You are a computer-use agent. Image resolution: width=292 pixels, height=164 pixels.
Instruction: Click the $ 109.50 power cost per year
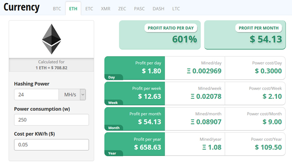tap(268, 148)
